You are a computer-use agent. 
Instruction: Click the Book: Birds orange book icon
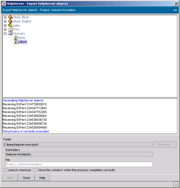[x=11, y=17]
